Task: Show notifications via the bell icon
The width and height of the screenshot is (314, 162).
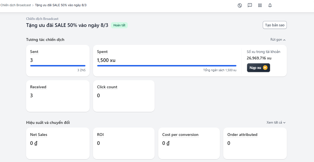Action: tap(270, 5)
